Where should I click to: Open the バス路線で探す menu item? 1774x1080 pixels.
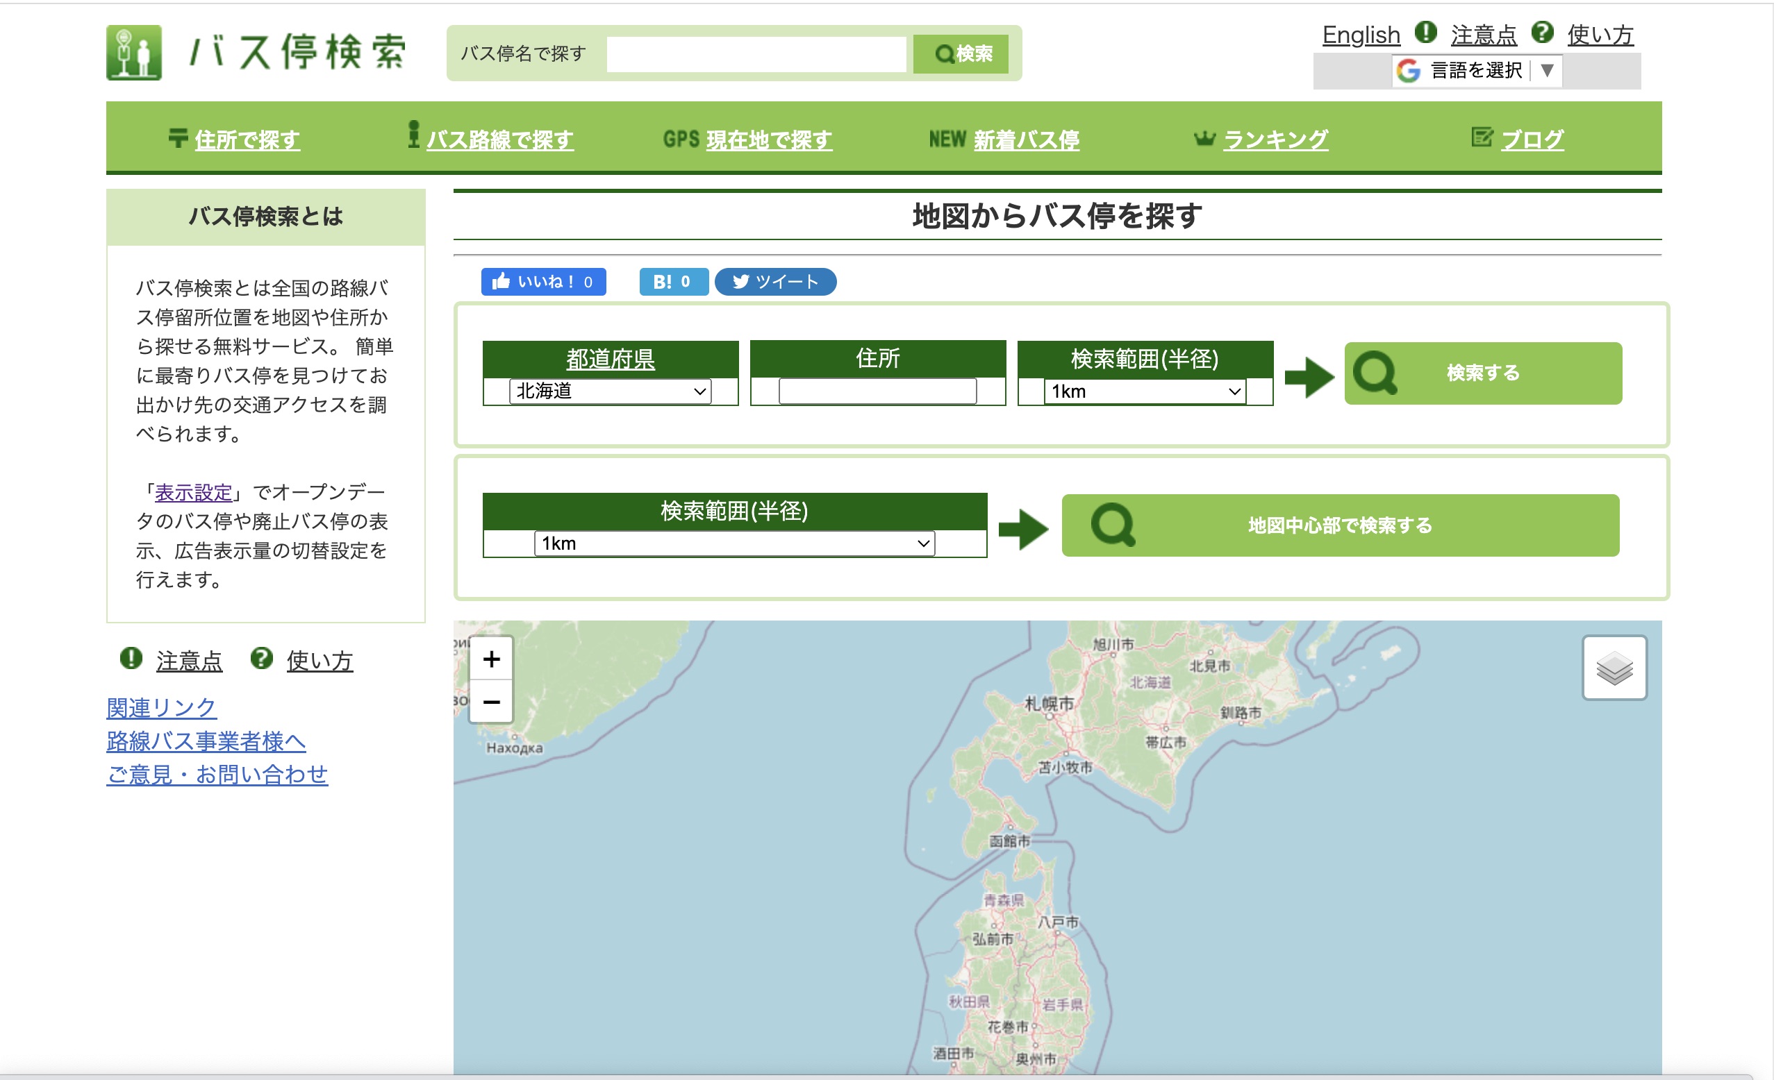click(499, 140)
